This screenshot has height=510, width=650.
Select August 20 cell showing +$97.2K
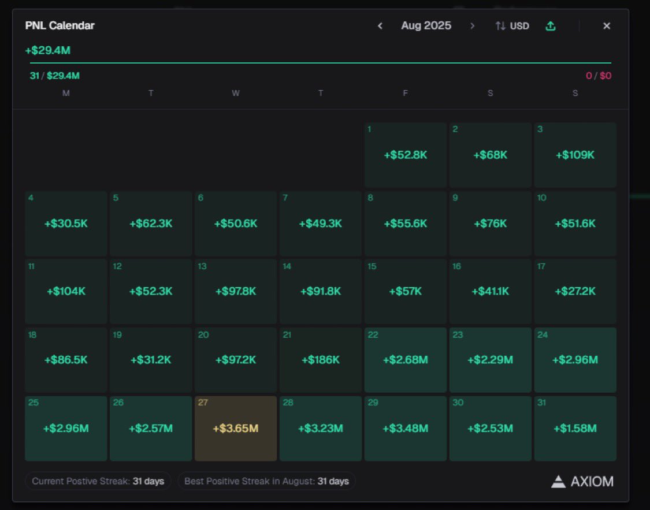tap(236, 360)
